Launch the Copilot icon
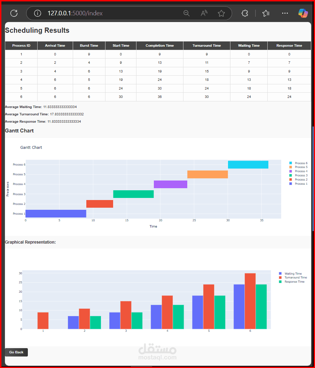Screen dimensions: 315x368 click(x=303, y=13)
